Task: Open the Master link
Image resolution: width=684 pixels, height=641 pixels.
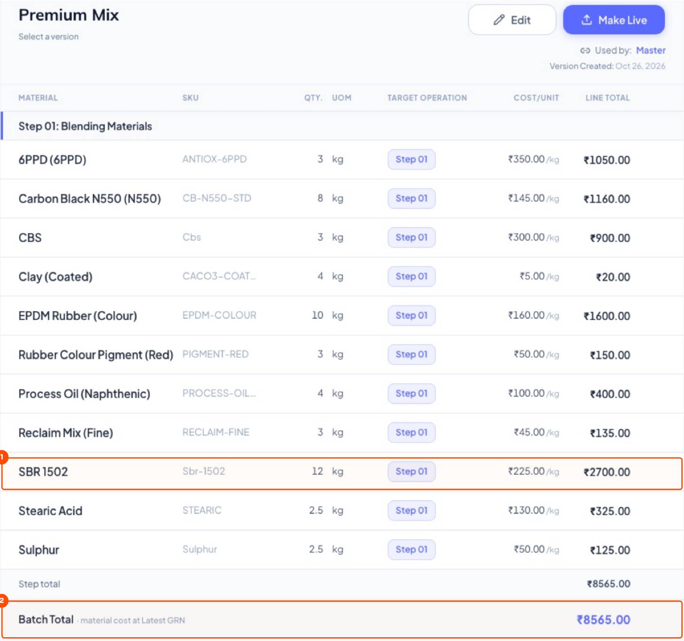Action: [x=651, y=50]
